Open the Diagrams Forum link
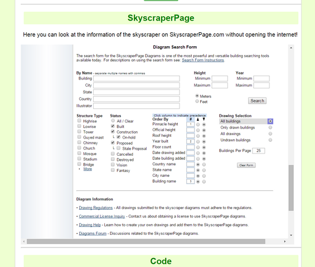This screenshot has height=267, width=315. point(93,233)
